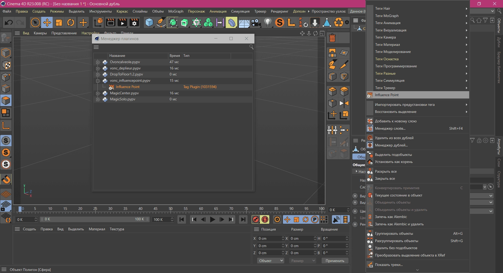
Task: Toggle the sound playback speaker icon
Action: point(336,220)
